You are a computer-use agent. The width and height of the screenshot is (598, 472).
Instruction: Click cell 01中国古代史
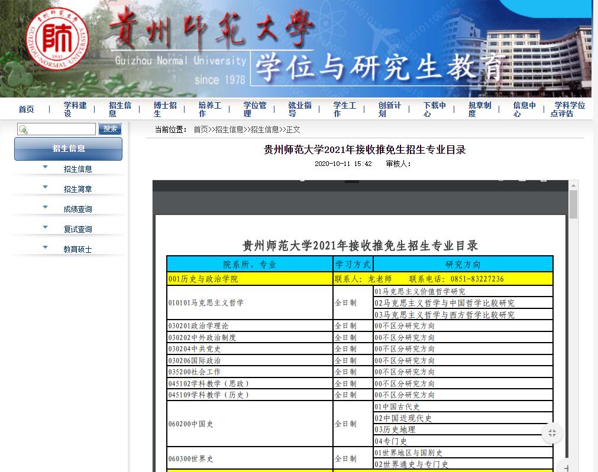coord(463,406)
